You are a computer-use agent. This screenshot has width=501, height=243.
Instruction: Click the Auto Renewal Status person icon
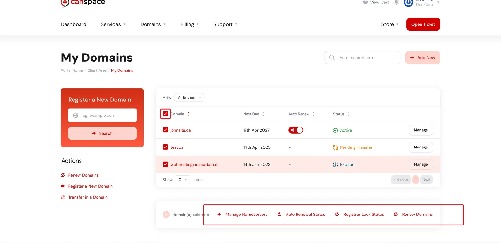[x=279, y=214]
